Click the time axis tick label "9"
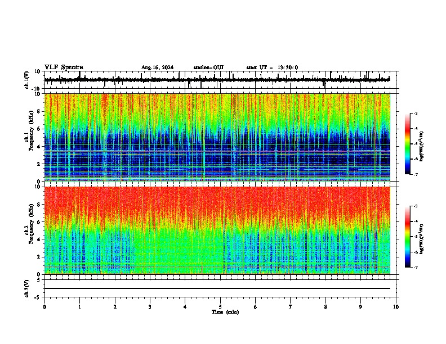The image size is (446, 344). pyautogui.click(x=360, y=307)
